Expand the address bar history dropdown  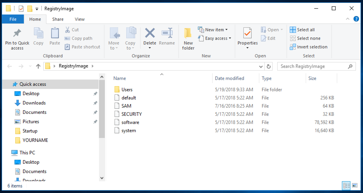261,67
